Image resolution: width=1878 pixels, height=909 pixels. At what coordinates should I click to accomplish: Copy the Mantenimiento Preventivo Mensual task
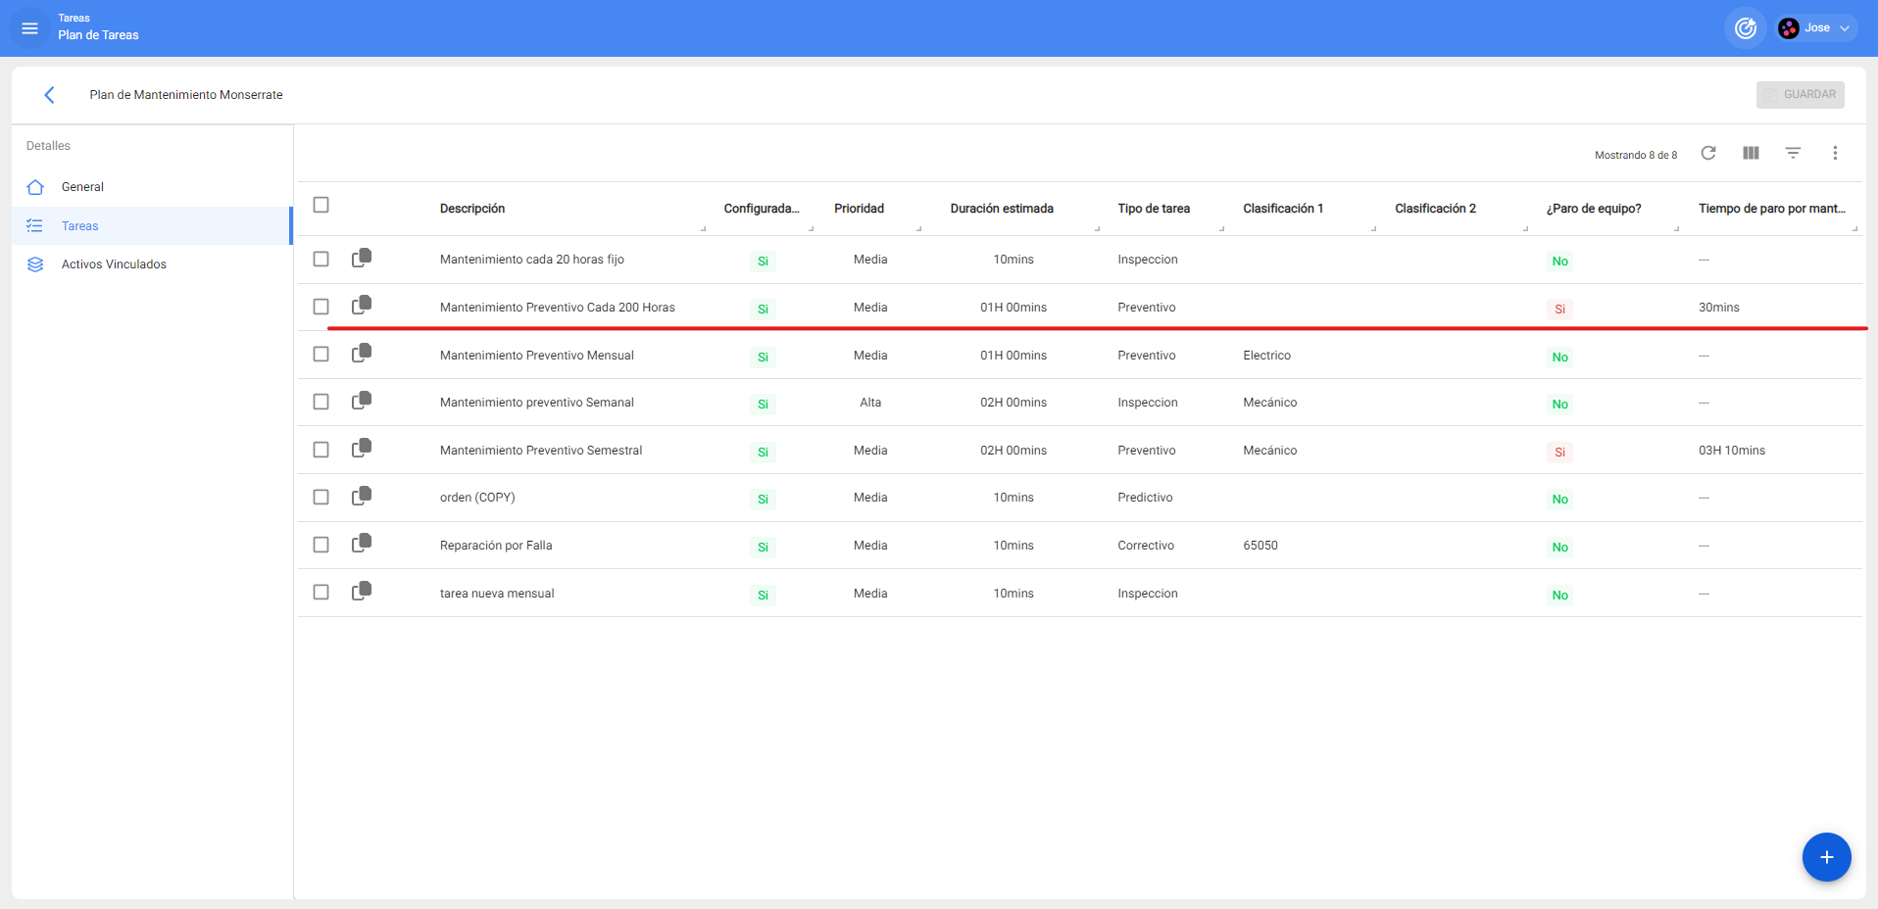362,354
